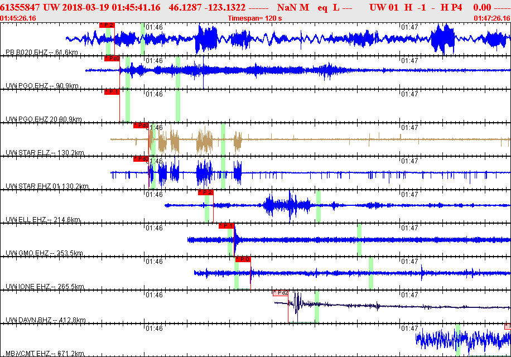The width and height of the screenshot is (511, 357).
Task: Click the pick flag on blue STAR EHZ 01 trace
Action: click(141, 159)
